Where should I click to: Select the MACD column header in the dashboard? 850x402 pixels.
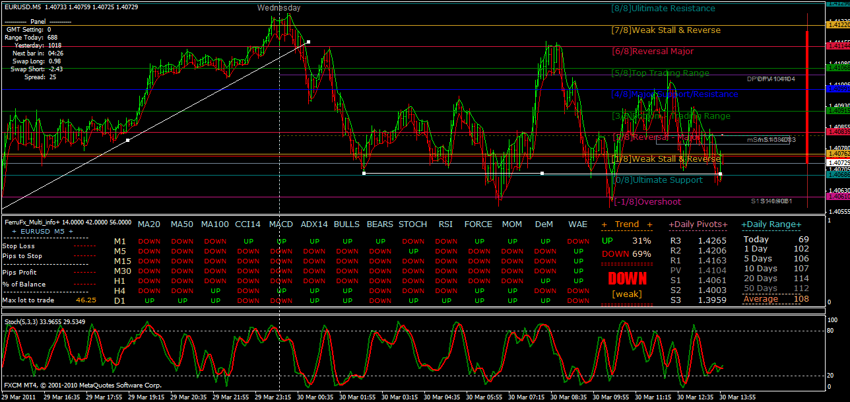(280, 224)
